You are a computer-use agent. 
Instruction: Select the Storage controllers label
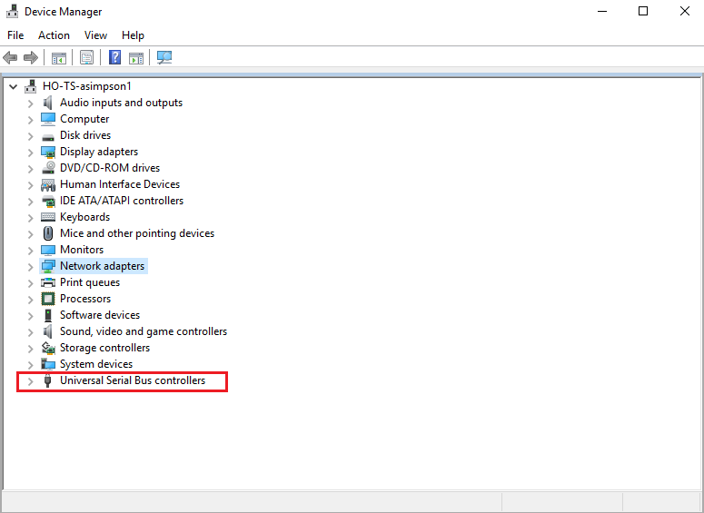click(x=104, y=348)
